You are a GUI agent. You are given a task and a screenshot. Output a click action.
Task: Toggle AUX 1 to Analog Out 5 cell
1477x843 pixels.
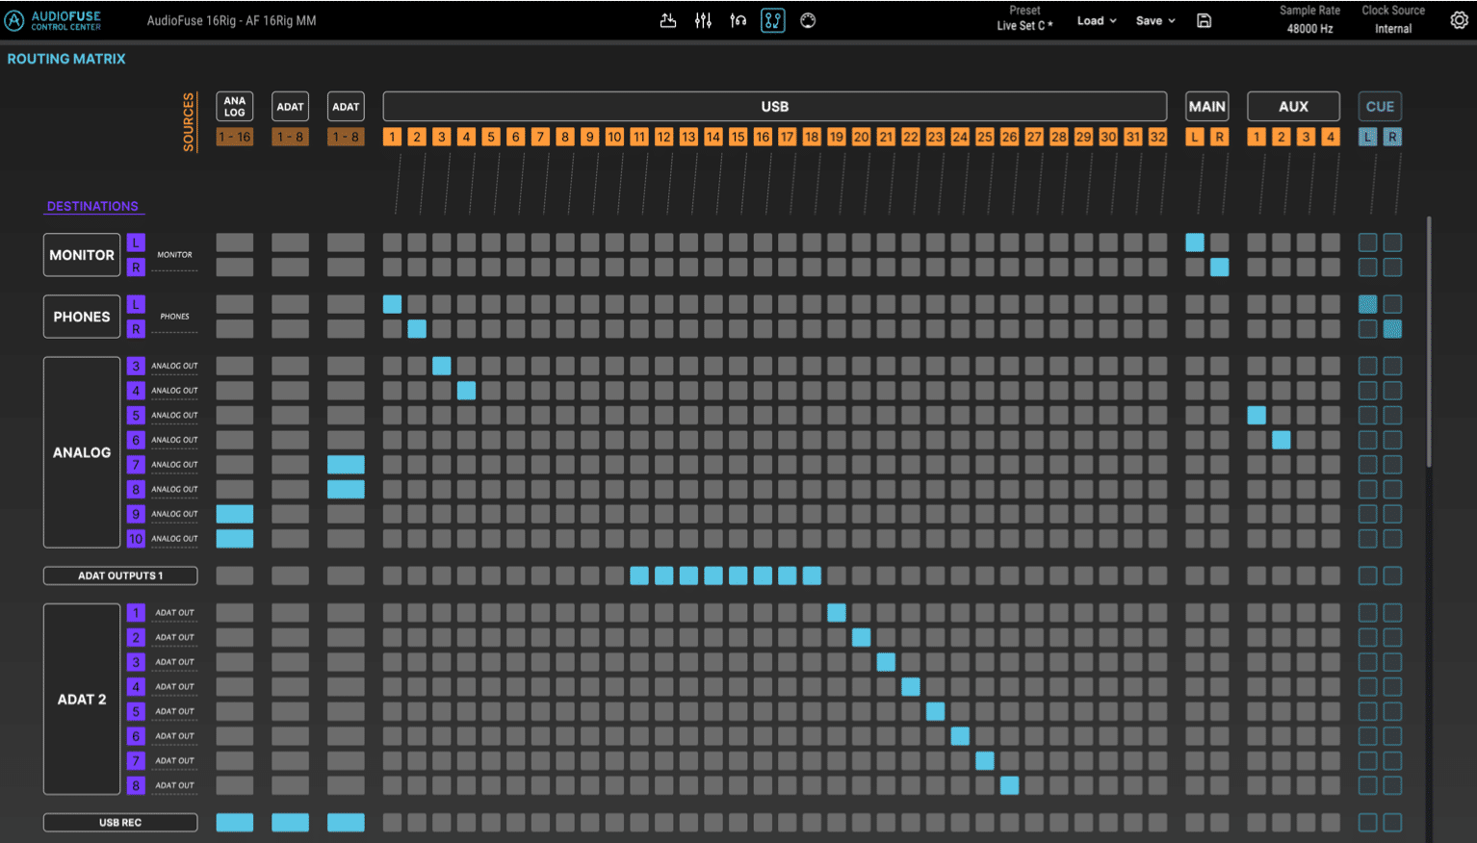click(1257, 415)
